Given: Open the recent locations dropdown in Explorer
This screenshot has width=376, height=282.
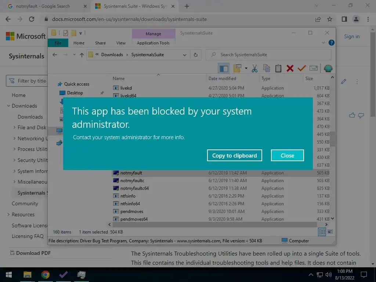Looking at the screenshot, I should click(x=74, y=55).
